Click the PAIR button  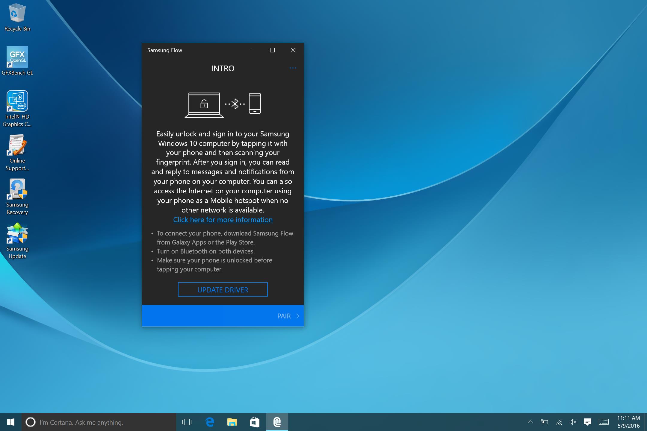(288, 316)
